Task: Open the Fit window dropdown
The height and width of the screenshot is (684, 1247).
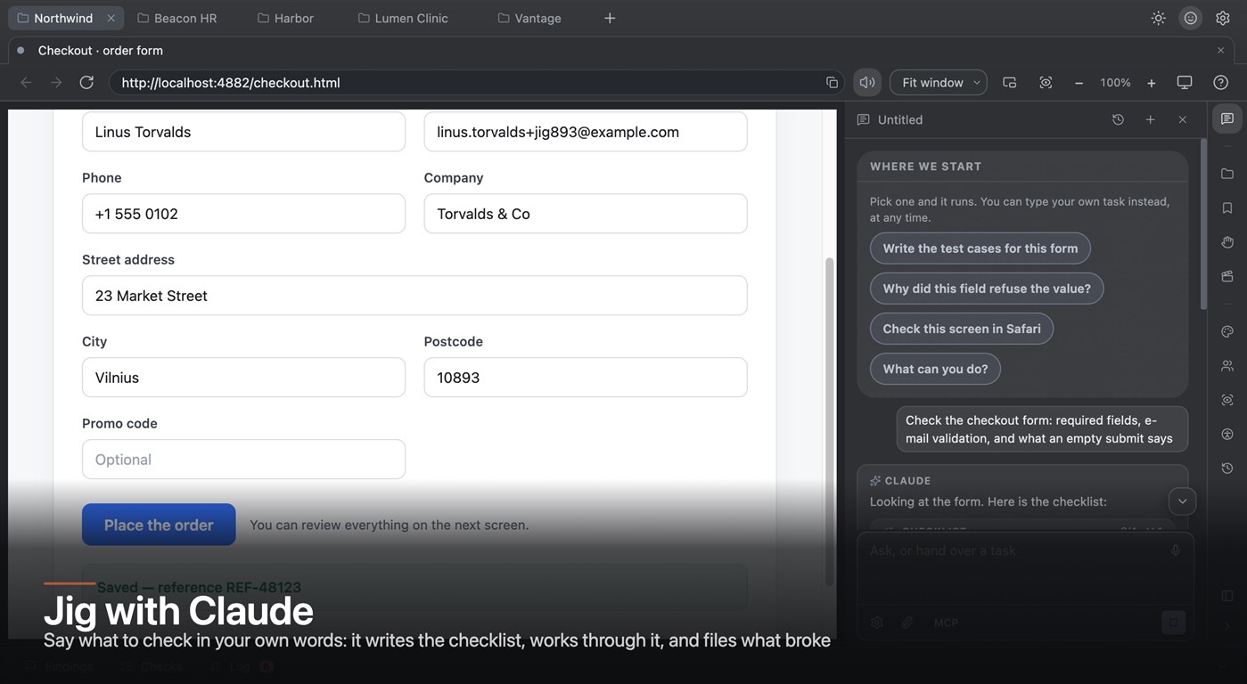Action: tap(938, 83)
